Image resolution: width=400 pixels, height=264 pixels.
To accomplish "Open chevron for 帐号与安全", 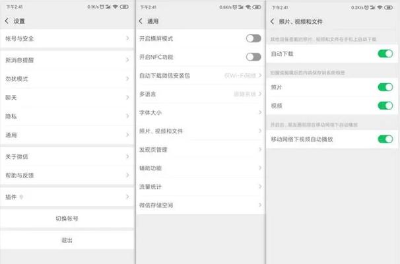I will click(x=127, y=38).
